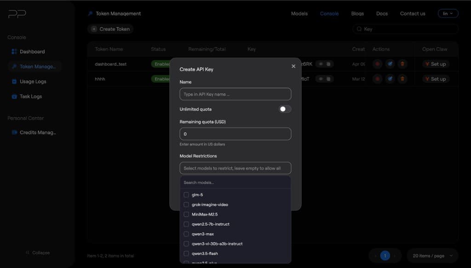Reveal the key of hhhh with the eye icon
The height and width of the screenshot is (268, 471).
(x=321, y=79)
